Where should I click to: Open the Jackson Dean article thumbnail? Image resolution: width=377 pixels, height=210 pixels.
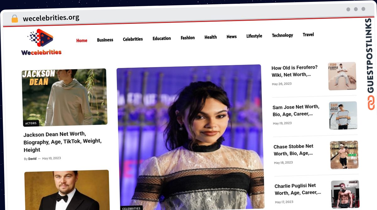tap(65, 97)
